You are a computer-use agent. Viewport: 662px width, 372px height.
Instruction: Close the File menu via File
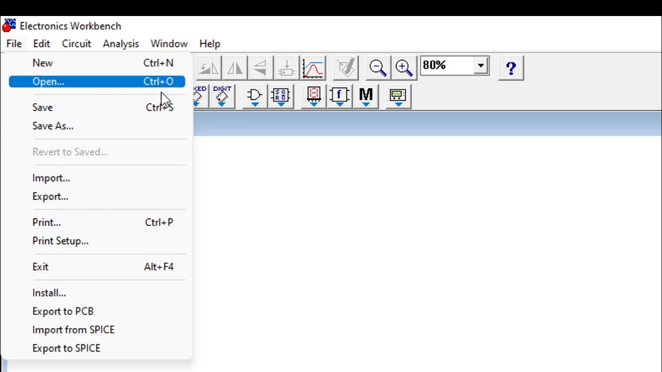point(14,44)
